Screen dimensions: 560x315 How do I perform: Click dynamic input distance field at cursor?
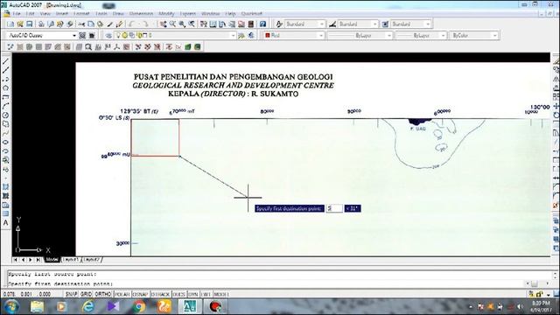coord(334,208)
